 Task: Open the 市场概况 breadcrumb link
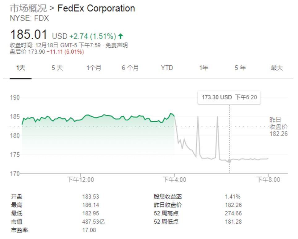coord(28,8)
